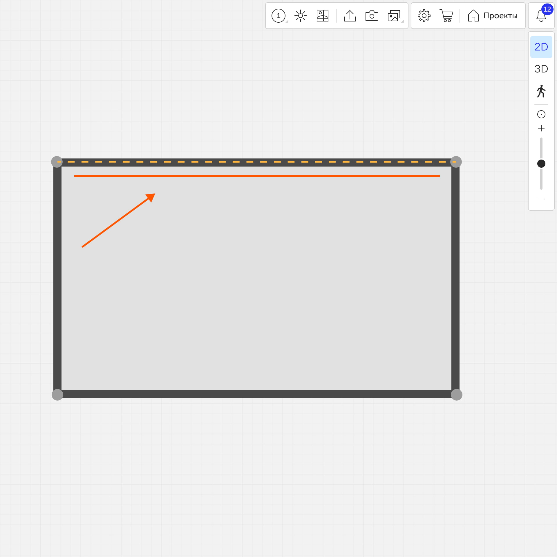
Task: Select the top-left wall corner node
Action: 57,162
